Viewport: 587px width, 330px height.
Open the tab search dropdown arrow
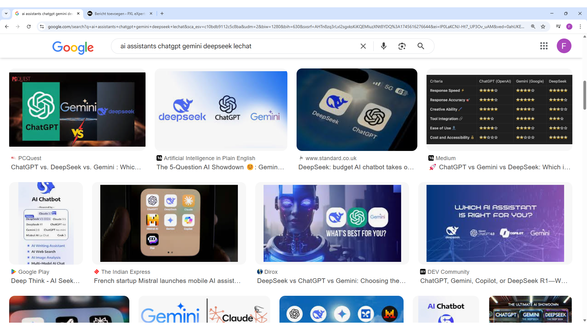click(x=6, y=13)
